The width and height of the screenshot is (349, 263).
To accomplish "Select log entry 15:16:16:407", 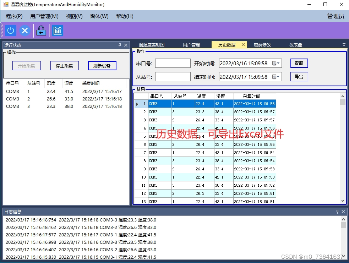I will click(x=81, y=250).
